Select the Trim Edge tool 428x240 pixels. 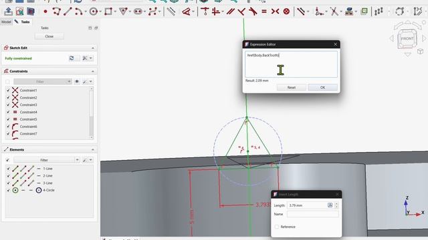[334, 11]
